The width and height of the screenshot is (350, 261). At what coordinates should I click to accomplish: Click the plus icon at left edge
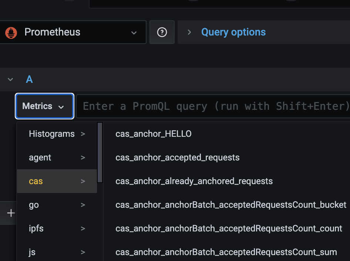11,213
